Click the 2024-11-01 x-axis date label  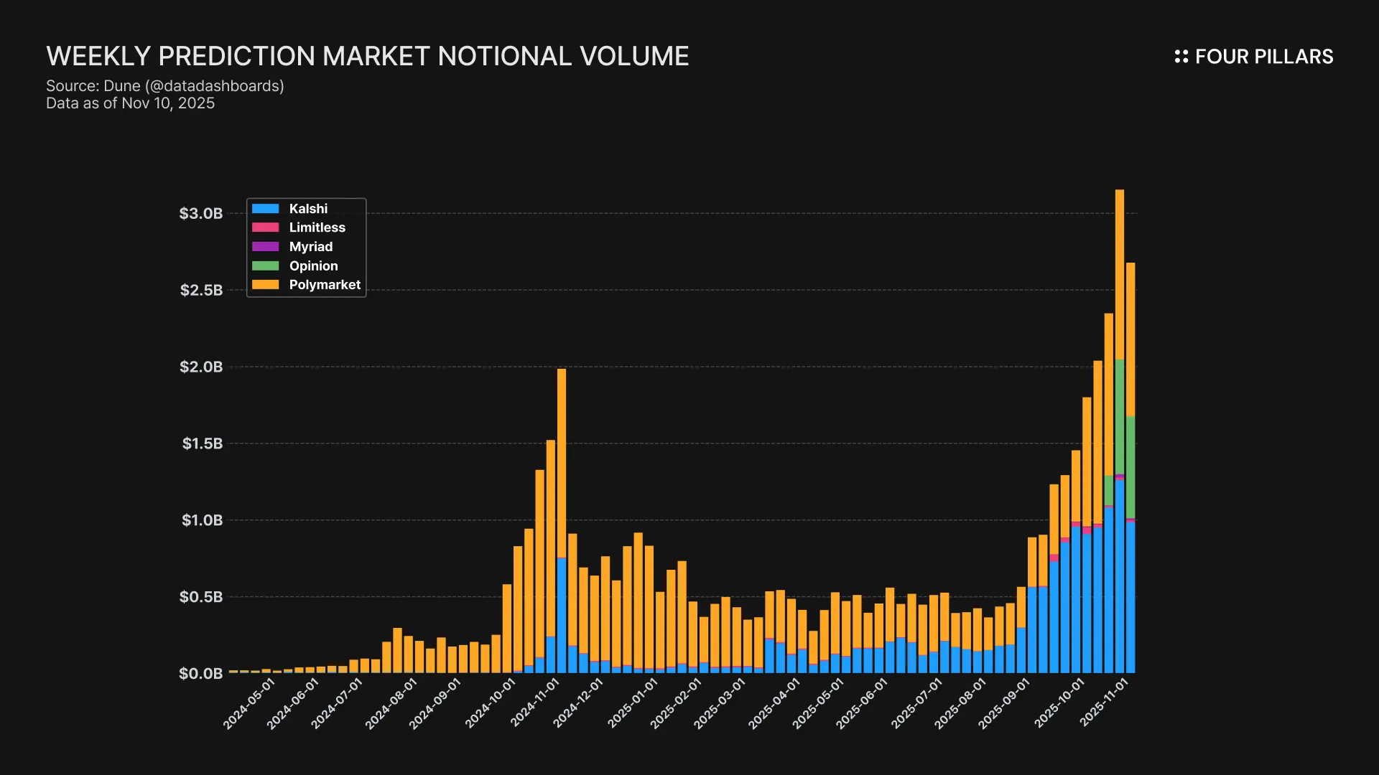coord(535,703)
